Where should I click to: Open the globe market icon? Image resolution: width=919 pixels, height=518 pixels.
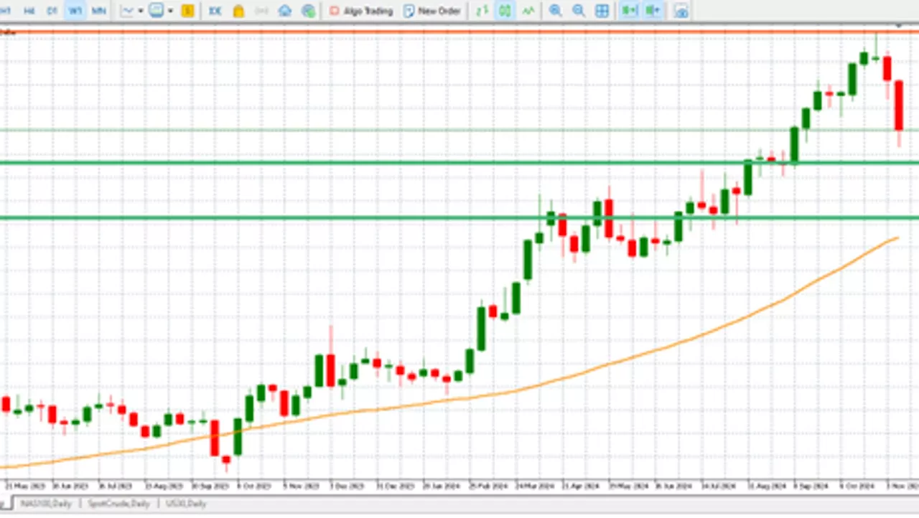point(309,11)
